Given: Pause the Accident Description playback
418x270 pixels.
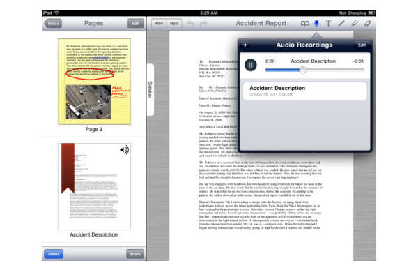Looking at the screenshot, I should (x=251, y=65).
